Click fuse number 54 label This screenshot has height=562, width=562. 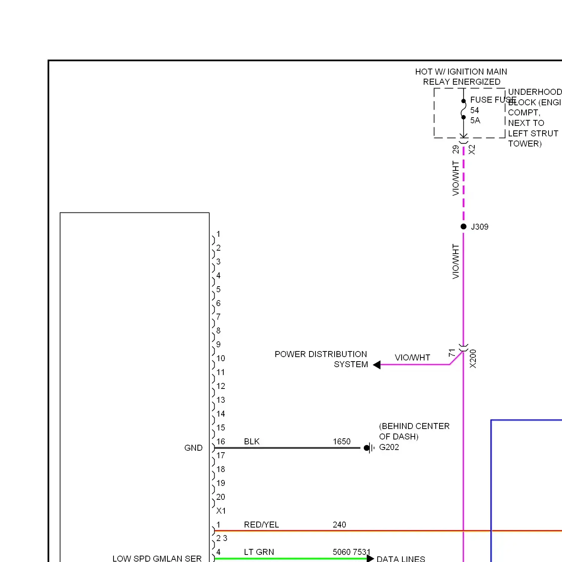475,110
